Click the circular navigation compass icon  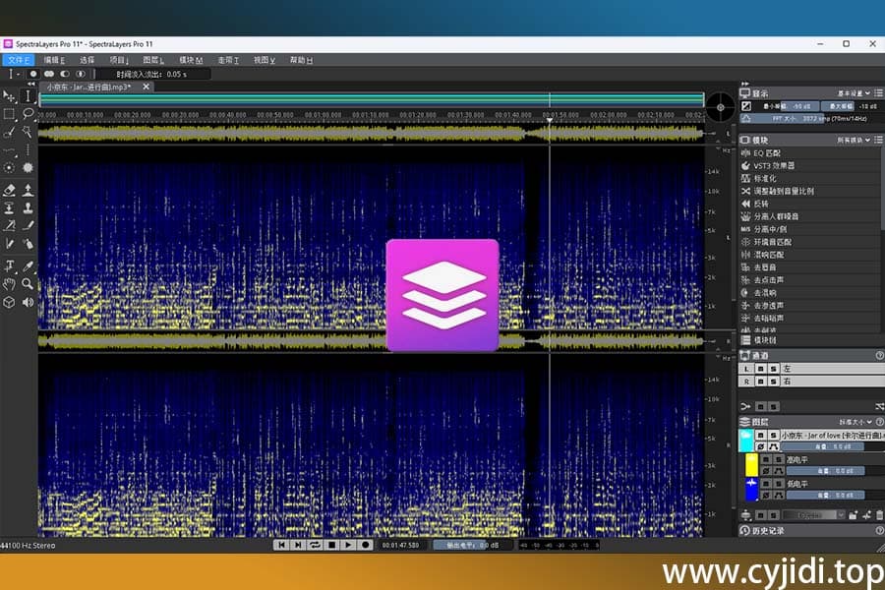click(721, 107)
